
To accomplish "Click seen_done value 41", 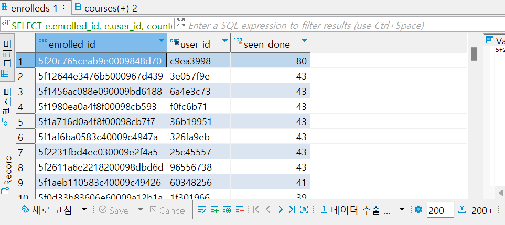I will tap(270, 183).
